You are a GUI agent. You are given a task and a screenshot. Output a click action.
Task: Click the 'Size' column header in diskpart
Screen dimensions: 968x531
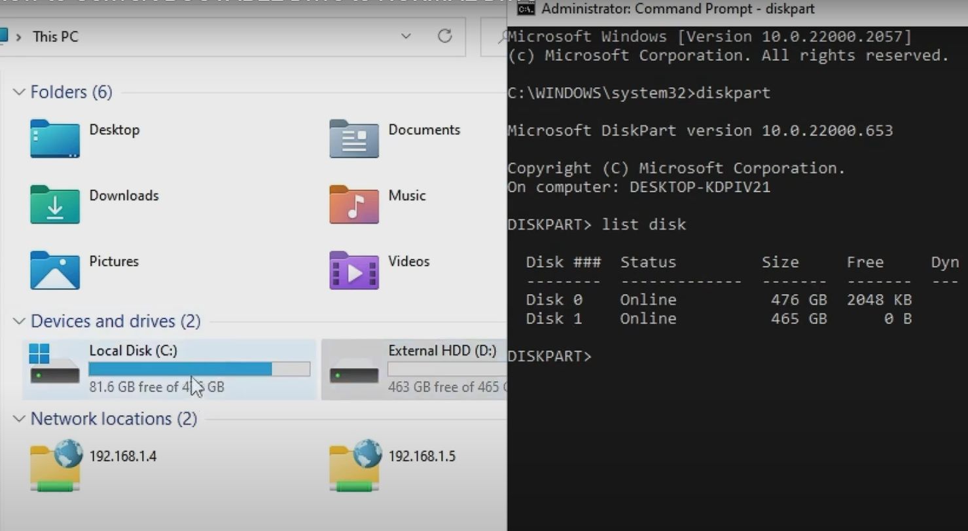[x=780, y=263]
